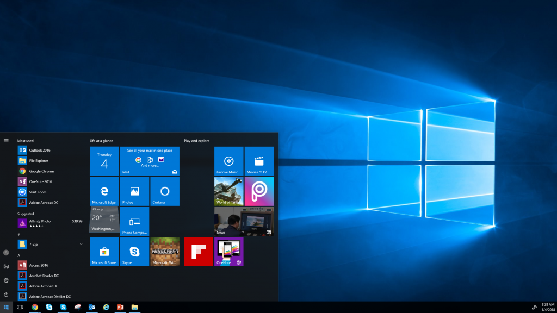Open the user account icon in Start sidebar
The image size is (557, 313).
(6, 253)
